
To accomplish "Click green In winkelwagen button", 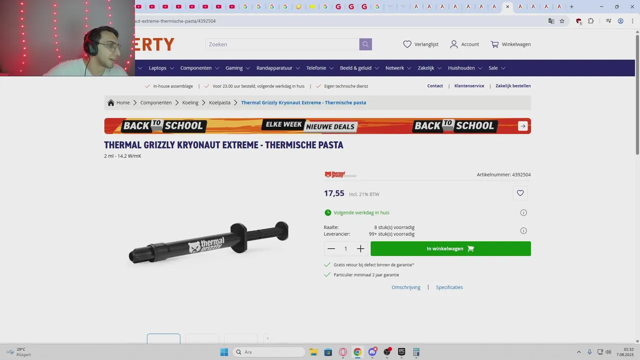I will click(450, 248).
